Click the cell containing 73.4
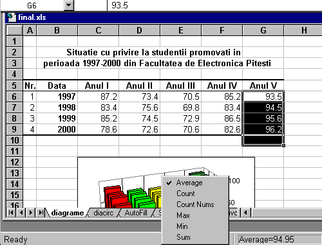The image size is (322, 245). [139, 96]
